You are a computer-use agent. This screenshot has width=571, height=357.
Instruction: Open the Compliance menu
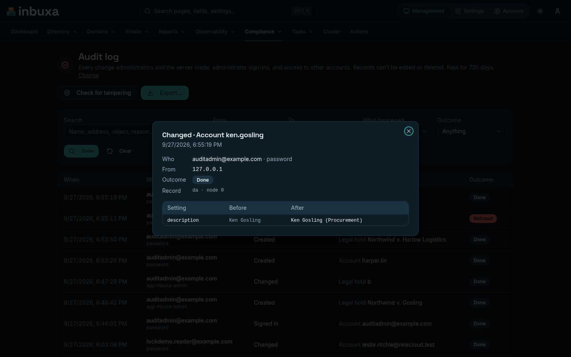click(263, 32)
